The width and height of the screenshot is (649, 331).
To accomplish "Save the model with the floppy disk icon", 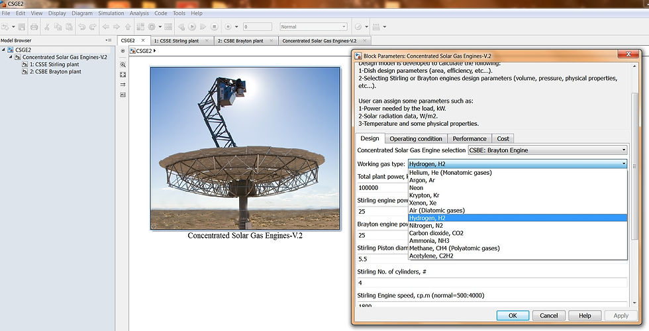I will [21, 27].
